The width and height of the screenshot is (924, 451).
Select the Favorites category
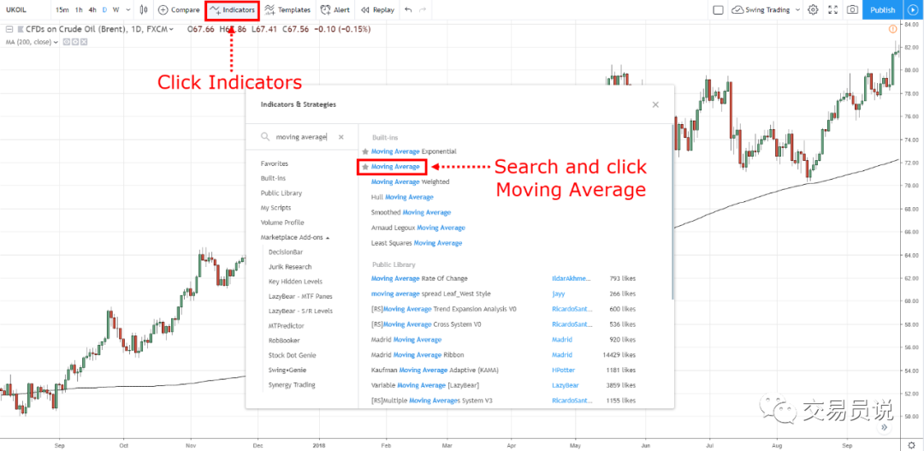(274, 163)
